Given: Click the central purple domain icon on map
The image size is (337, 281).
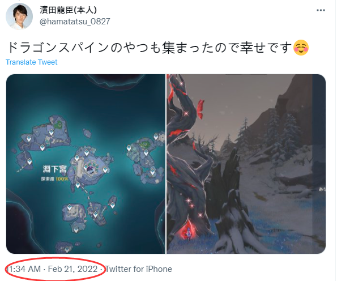Looking at the screenshot, I should [91, 169].
